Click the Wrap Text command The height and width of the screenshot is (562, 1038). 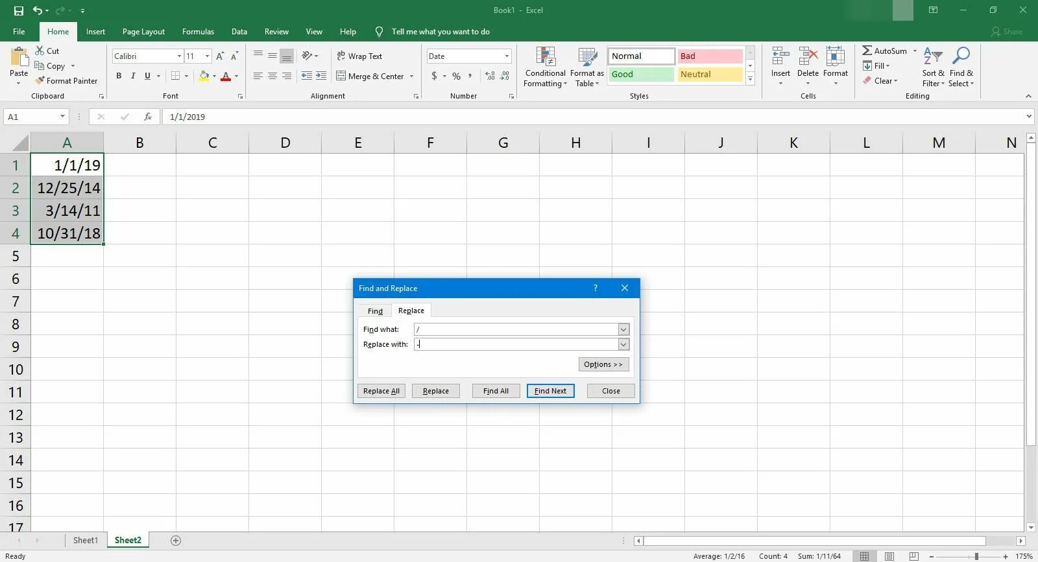point(359,56)
